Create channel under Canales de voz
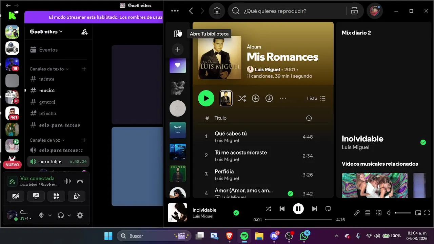This screenshot has height=244, width=434. pos(84,140)
